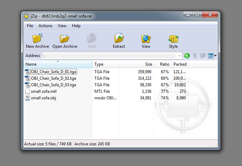Screen dimensions: 242x166
Task: Minimize the jZip window
Action: click(188, 15)
